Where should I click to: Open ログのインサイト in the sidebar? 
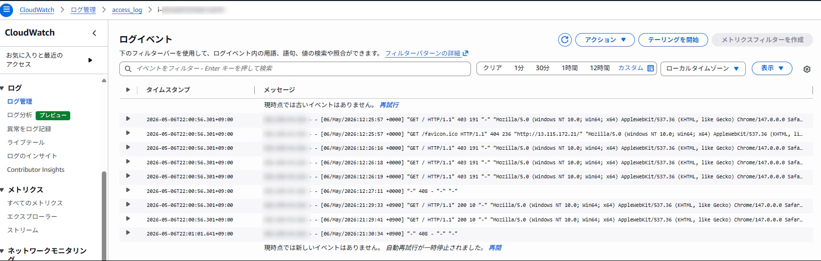click(x=32, y=156)
